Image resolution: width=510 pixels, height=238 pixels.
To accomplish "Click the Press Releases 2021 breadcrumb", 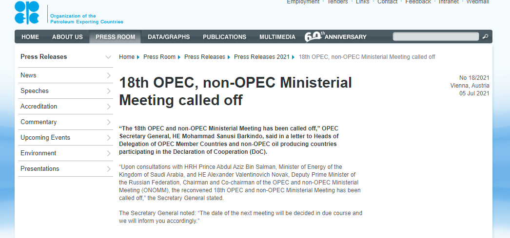I will [261, 57].
